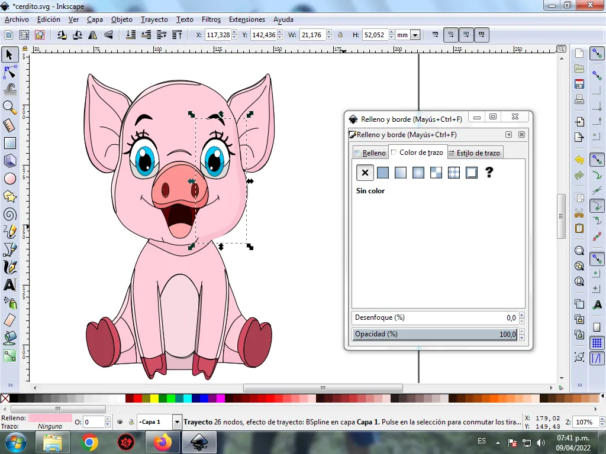Pick the Calligraphy tool

click(x=9, y=268)
